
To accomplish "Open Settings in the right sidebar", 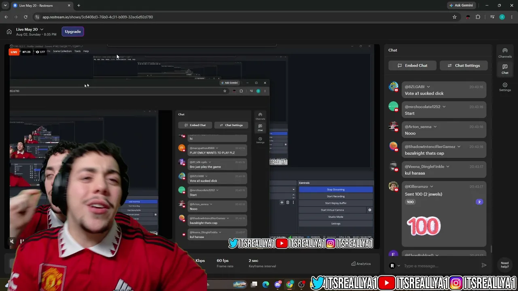I will tap(505, 87).
